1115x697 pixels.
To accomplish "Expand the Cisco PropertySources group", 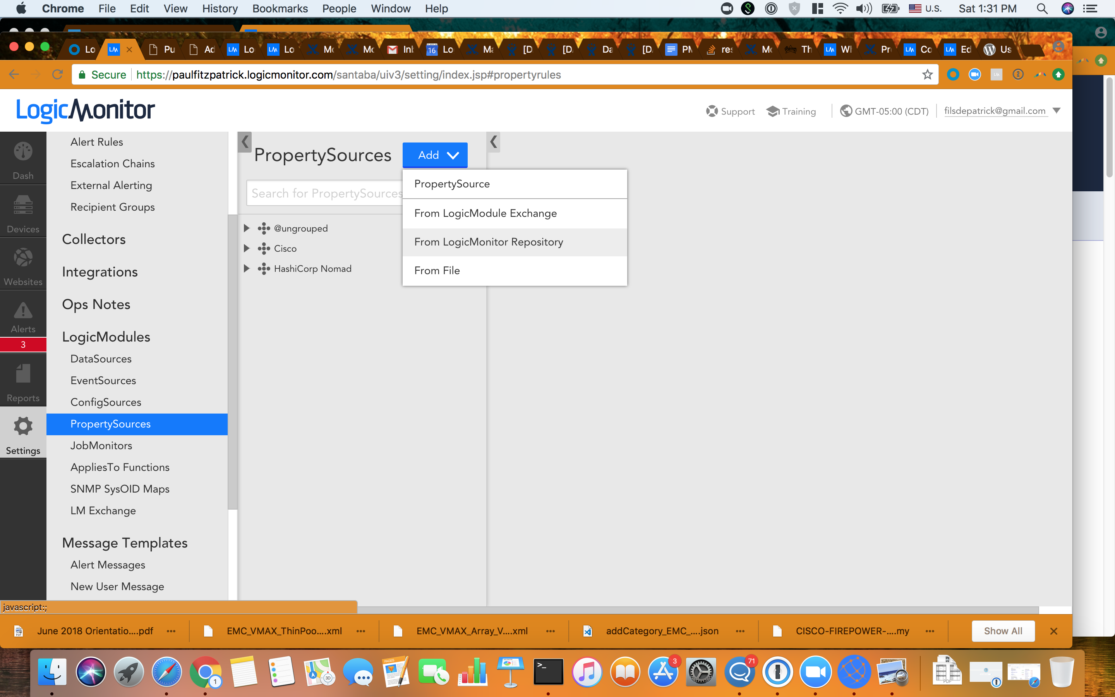I will click(x=247, y=249).
